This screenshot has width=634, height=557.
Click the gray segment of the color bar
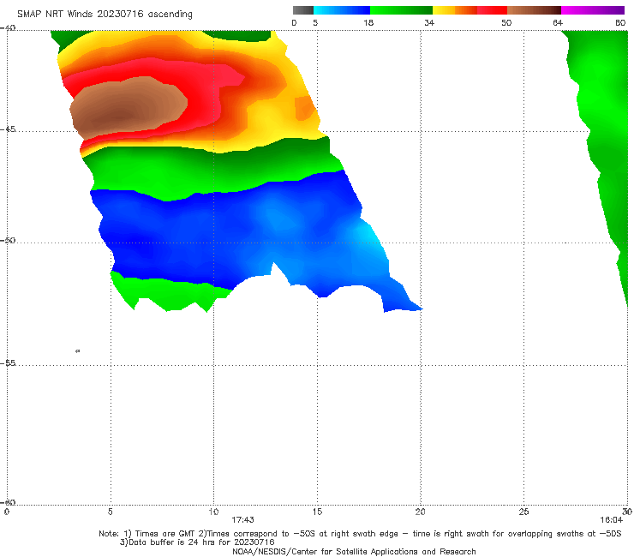(302, 10)
